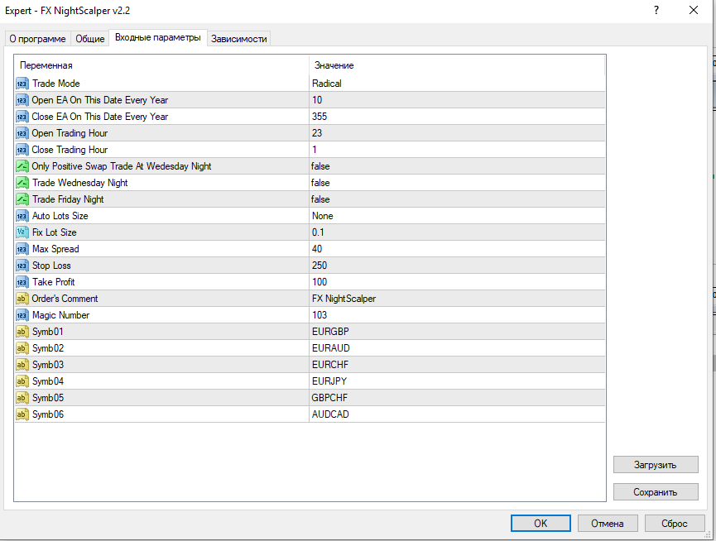This screenshot has width=716, height=541.
Task: Select the Trade Mode variable name
Action: tap(56, 84)
